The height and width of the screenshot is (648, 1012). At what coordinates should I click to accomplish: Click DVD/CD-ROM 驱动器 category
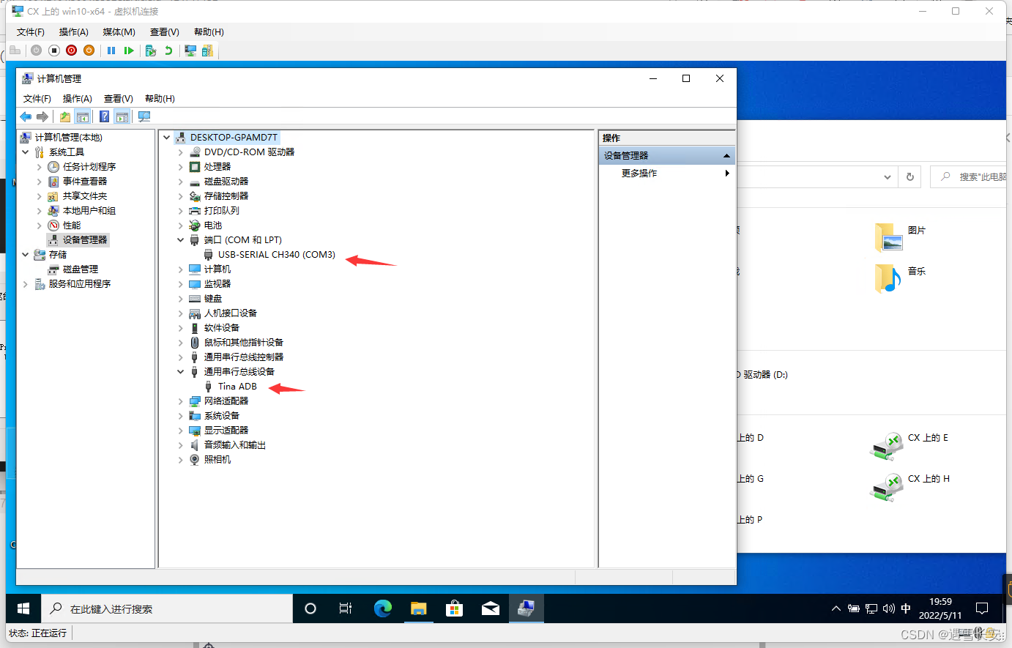(x=249, y=152)
